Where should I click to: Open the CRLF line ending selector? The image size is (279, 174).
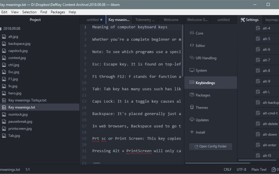[x=228, y=170]
